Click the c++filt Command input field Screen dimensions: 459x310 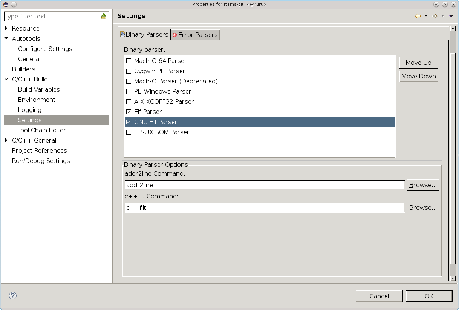tap(265, 207)
